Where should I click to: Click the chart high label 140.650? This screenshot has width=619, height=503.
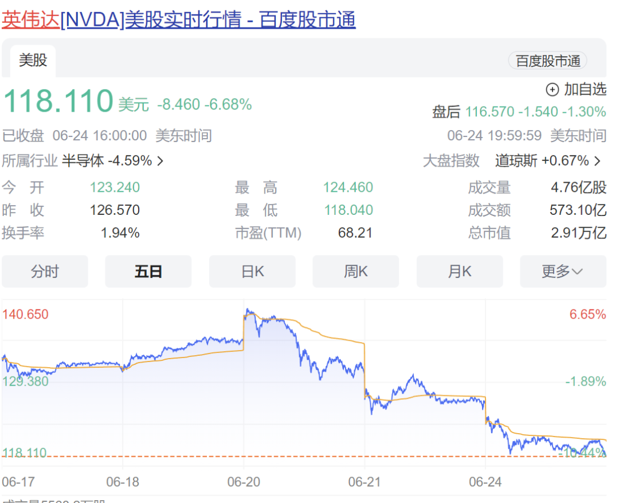pyautogui.click(x=25, y=315)
